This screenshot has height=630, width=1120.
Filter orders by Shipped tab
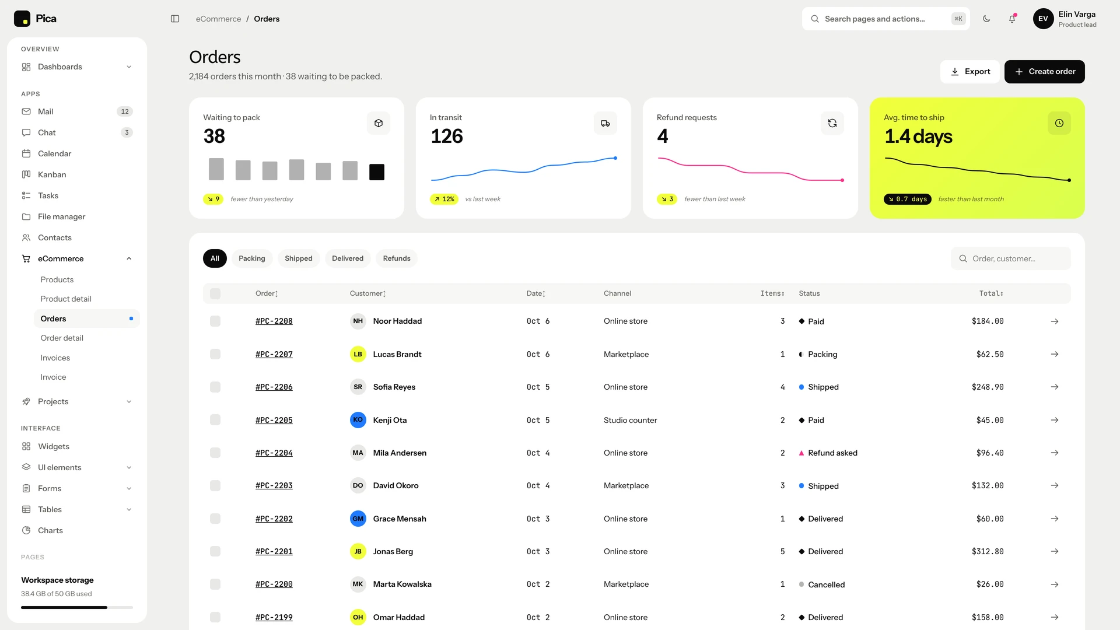tap(299, 258)
